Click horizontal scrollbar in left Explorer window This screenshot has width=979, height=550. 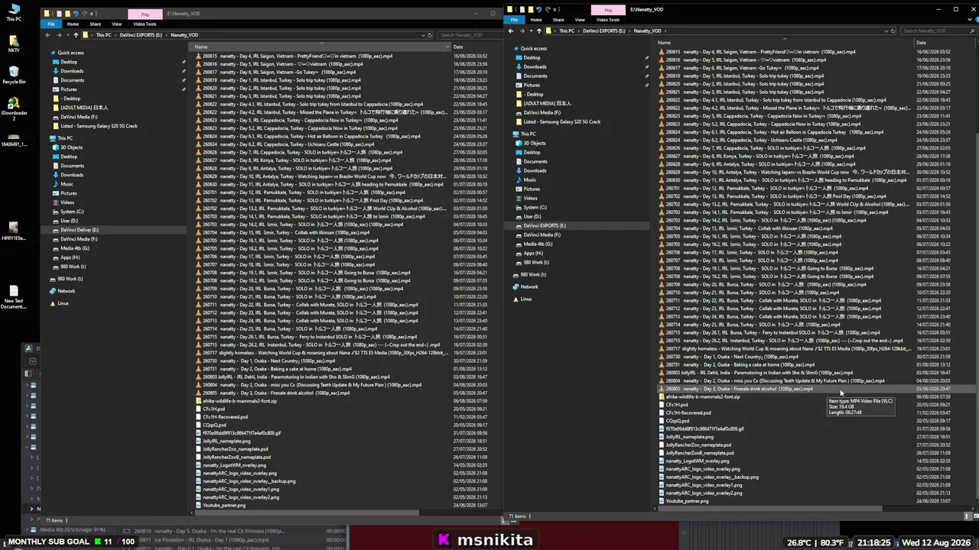(x=306, y=512)
